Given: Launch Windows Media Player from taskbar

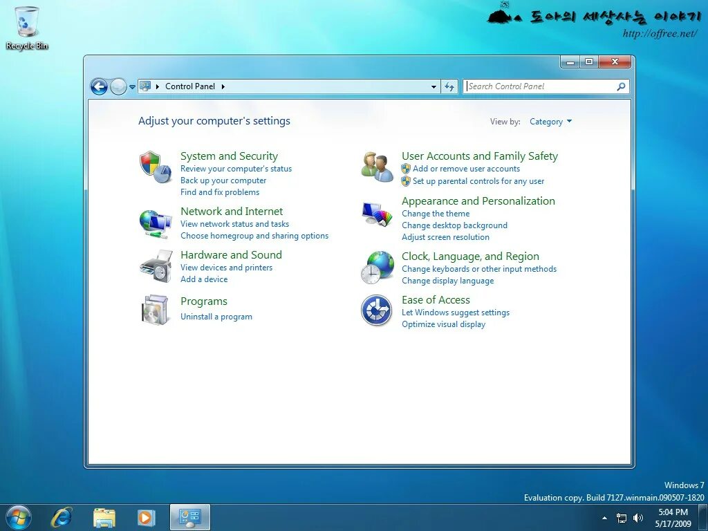Looking at the screenshot, I should pyautogui.click(x=146, y=517).
